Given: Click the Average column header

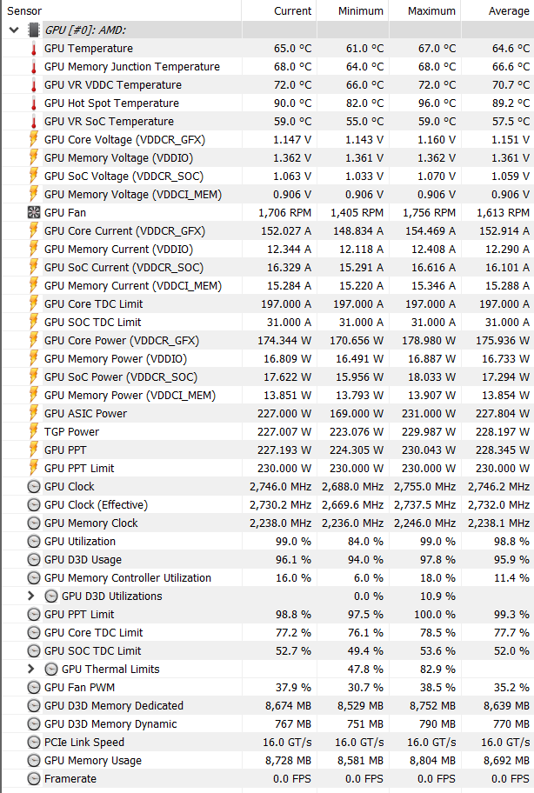Looking at the screenshot, I should coord(509,11).
